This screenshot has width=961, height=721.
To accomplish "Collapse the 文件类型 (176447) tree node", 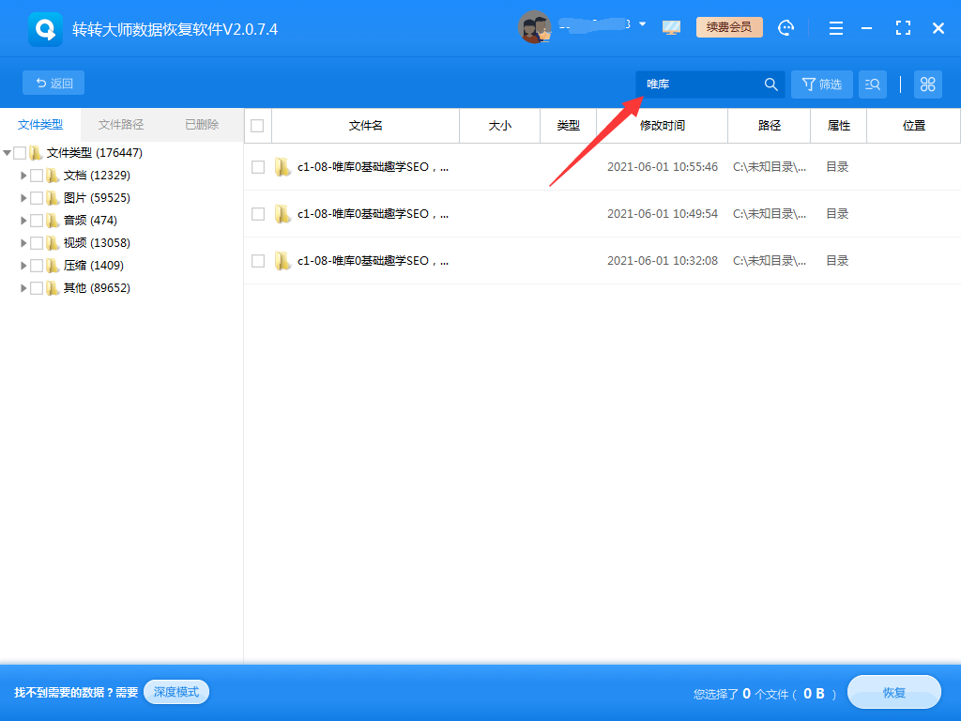I will [x=8, y=152].
